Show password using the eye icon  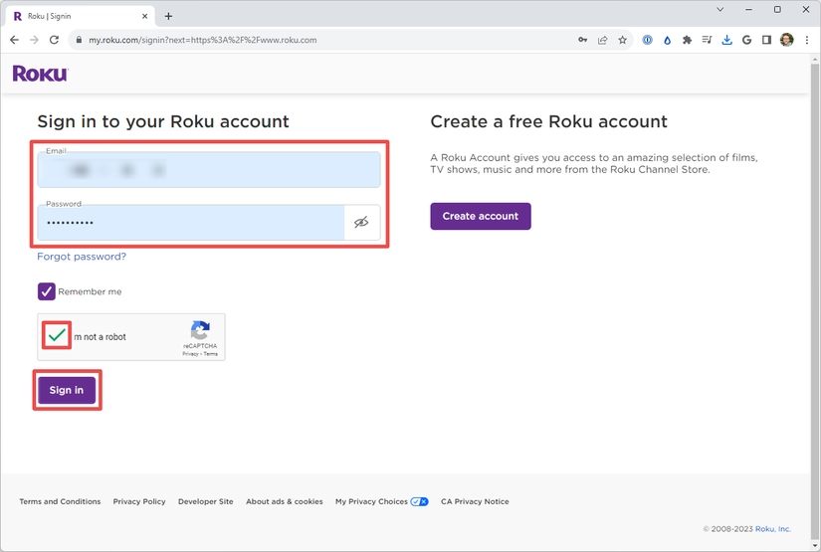pos(361,223)
